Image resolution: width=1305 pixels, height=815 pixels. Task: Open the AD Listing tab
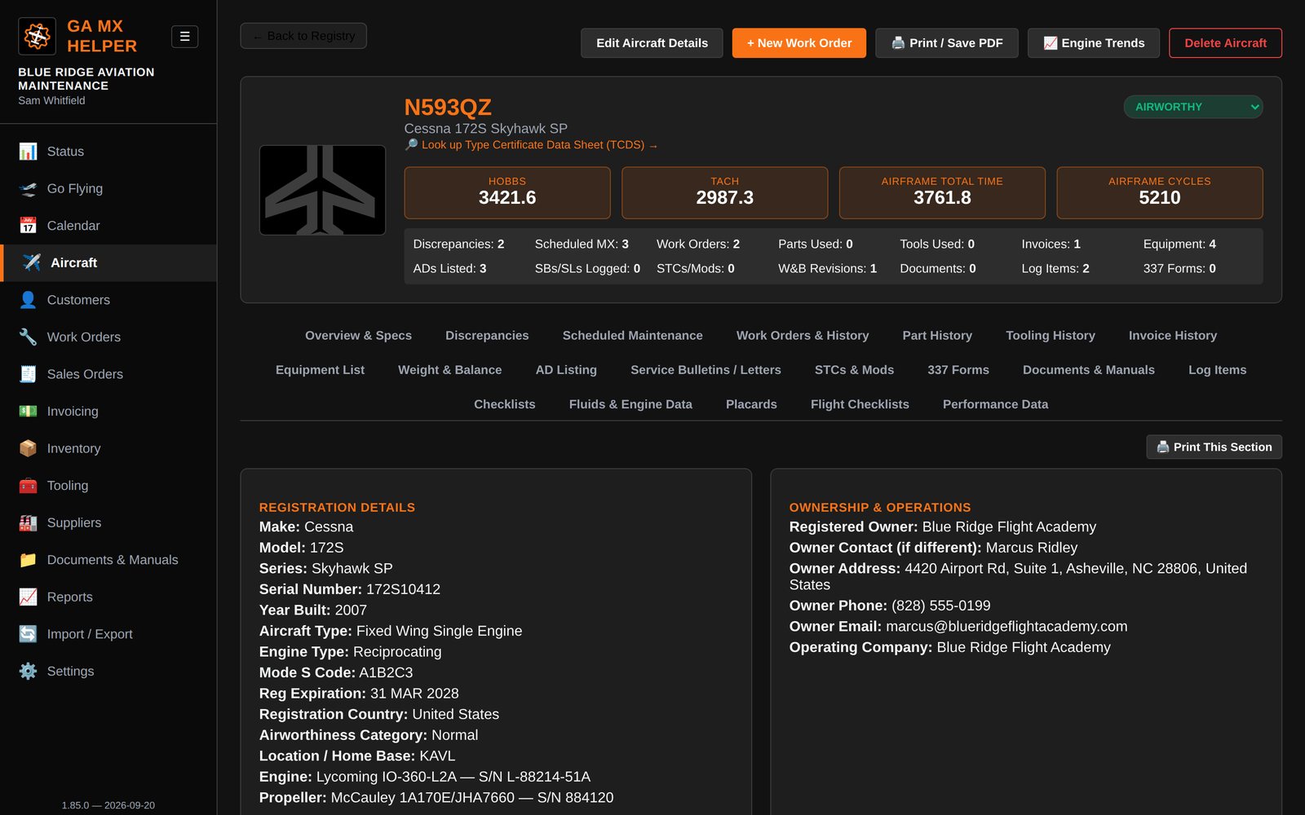tap(566, 370)
